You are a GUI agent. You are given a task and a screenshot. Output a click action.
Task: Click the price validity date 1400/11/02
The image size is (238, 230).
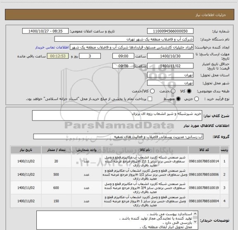tap(170, 66)
